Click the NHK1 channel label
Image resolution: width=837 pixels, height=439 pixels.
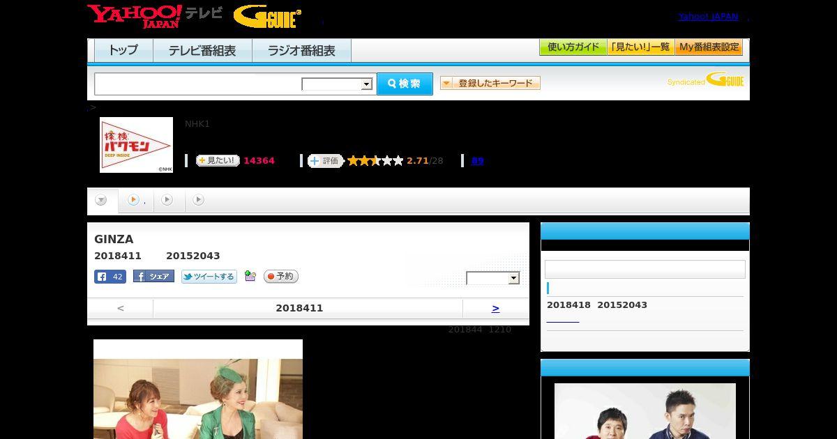click(197, 124)
